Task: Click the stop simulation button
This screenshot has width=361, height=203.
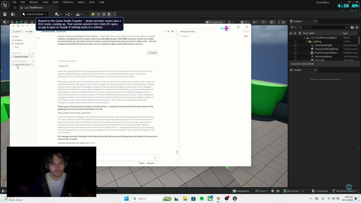Action: click(x=104, y=14)
